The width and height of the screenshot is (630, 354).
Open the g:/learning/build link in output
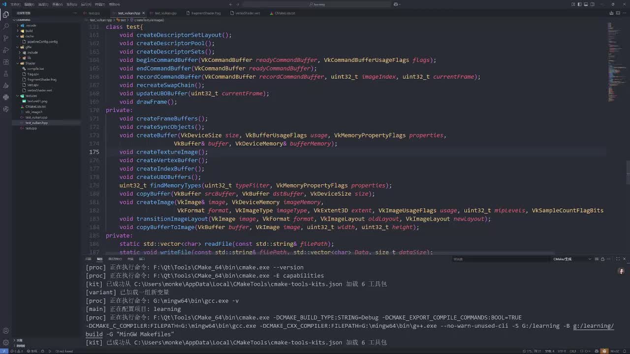click(x=593, y=326)
